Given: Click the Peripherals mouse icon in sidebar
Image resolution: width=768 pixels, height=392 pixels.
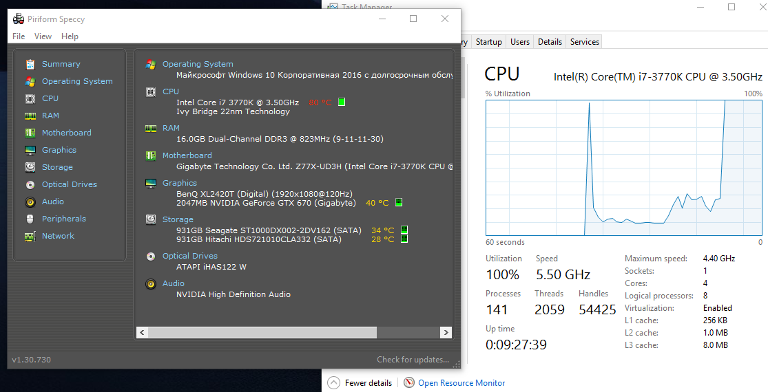Looking at the screenshot, I should 30,219.
